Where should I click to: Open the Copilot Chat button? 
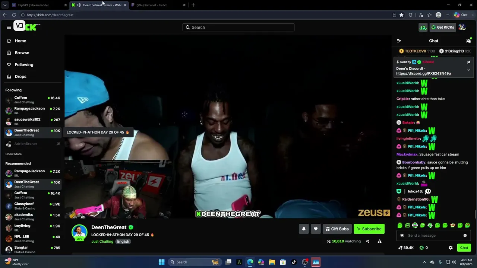(x=461, y=15)
